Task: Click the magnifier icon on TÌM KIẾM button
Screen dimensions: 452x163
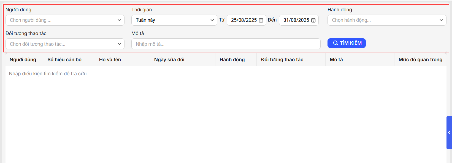Action: point(335,43)
